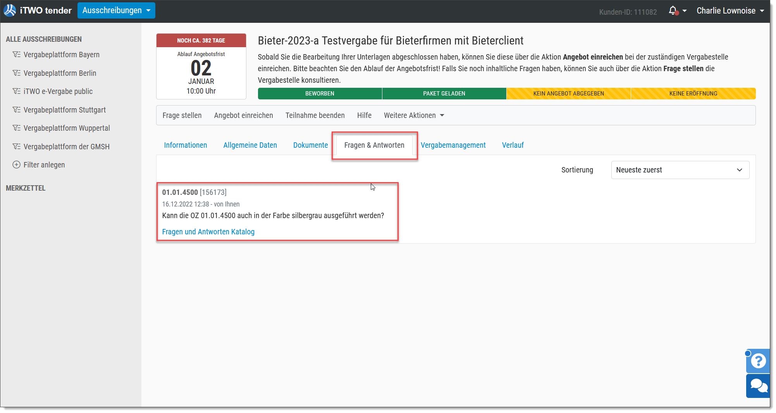Click the filter icon beside iTWO e-Vergabe public
Image resolution: width=776 pixels, height=413 pixels.
tap(16, 91)
